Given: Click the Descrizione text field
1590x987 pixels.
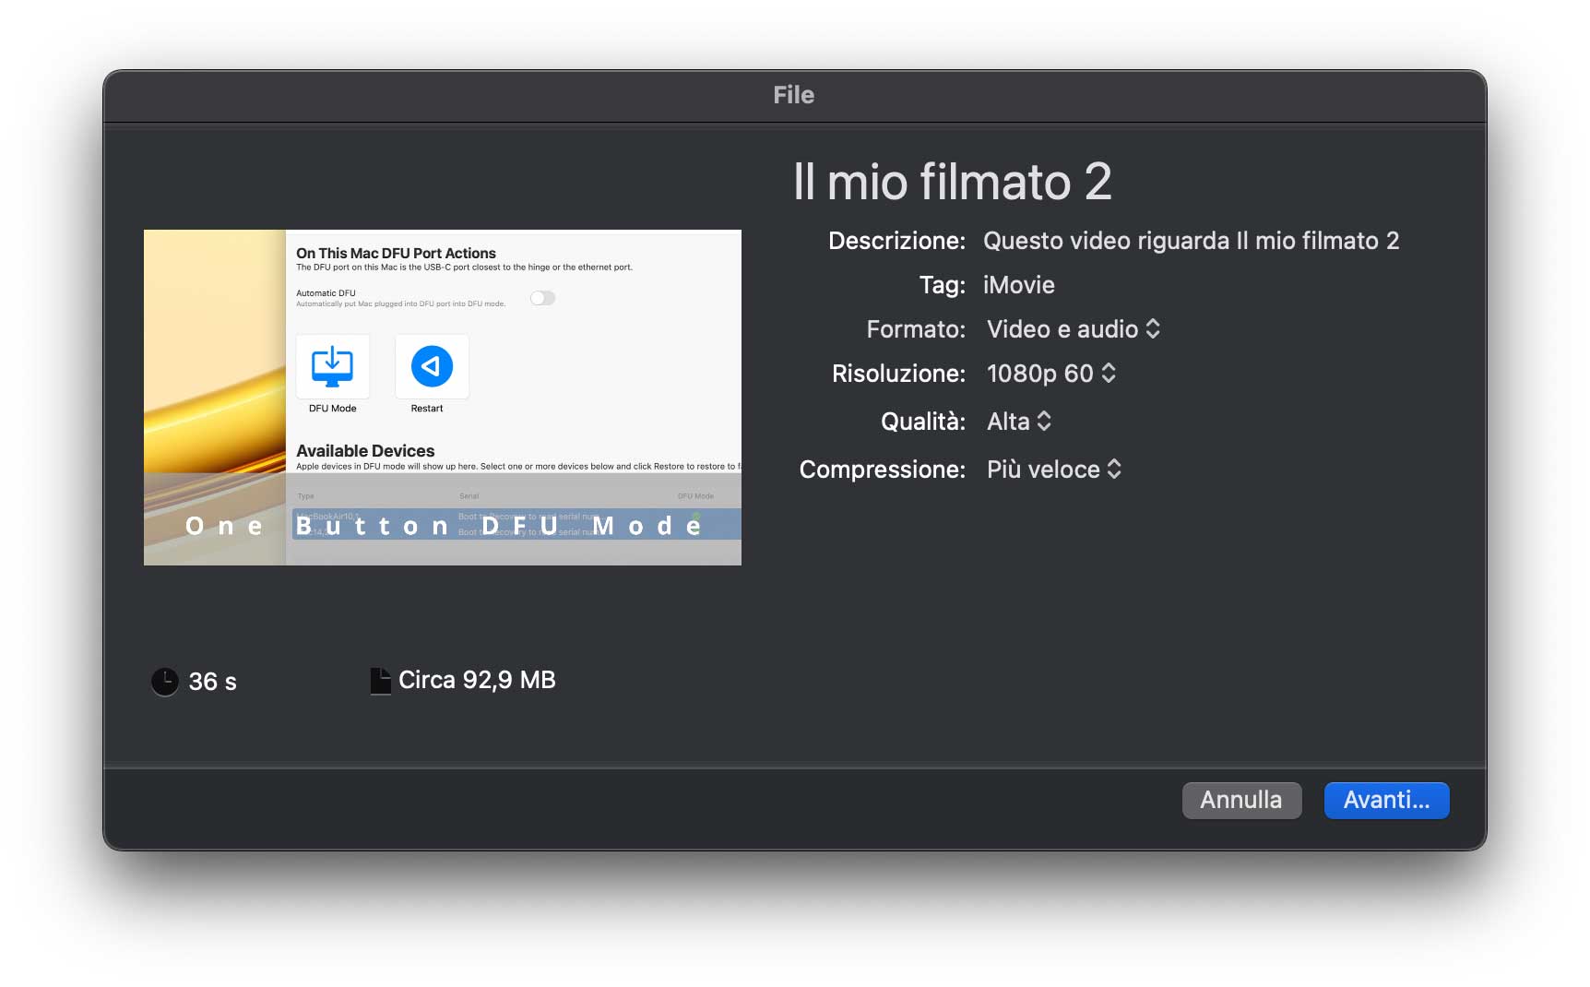Looking at the screenshot, I should coord(1190,241).
